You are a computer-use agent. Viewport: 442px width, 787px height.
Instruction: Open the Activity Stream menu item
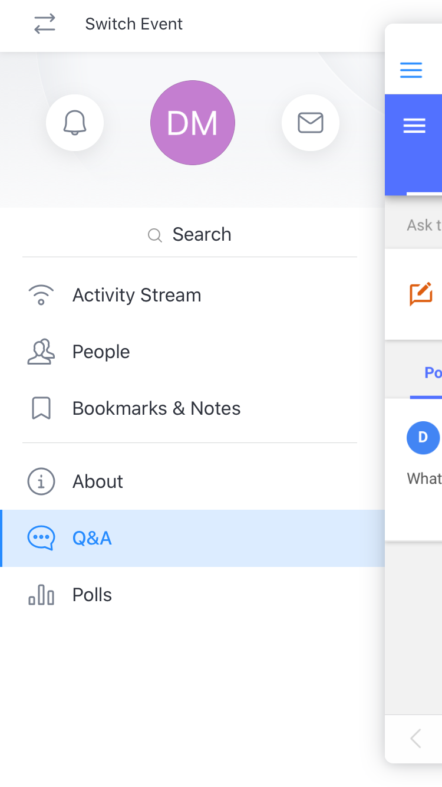point(192,295)
